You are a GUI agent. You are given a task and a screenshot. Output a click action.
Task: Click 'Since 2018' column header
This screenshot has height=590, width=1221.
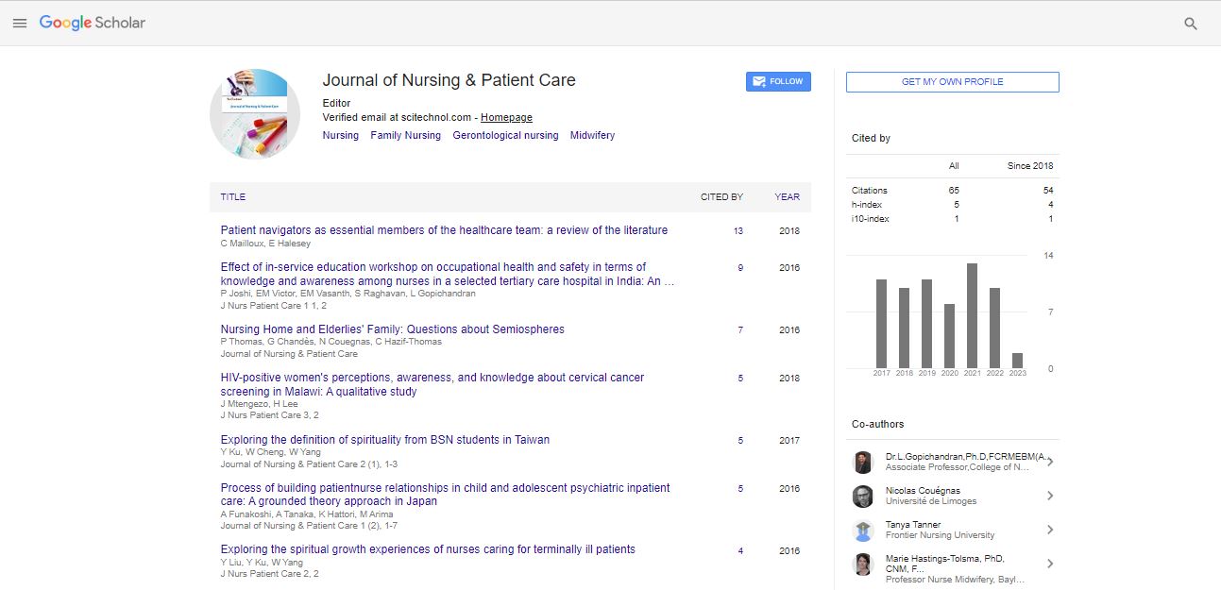point(1030,166)
